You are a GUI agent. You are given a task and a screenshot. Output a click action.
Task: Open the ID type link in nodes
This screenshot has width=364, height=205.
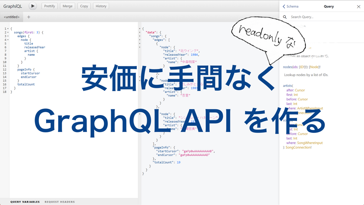[x=302, y=67]
